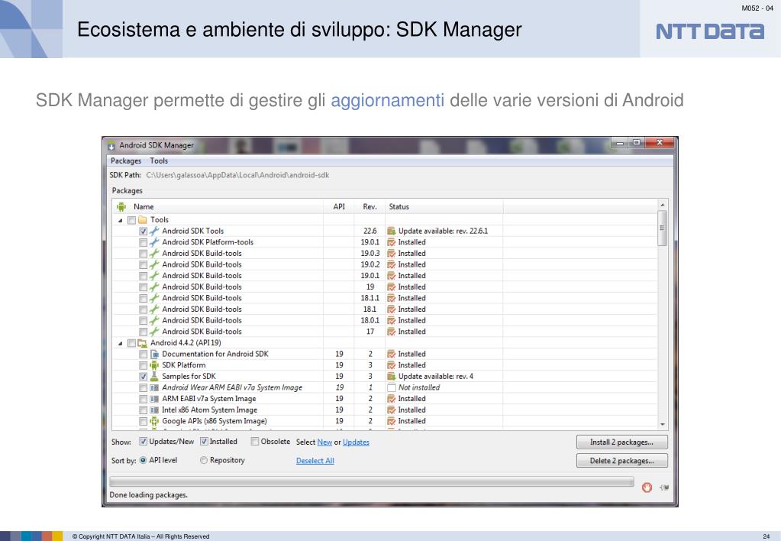Image resolution: width=781 pixels, height=541 pixels.
Task: Click the New selection link
Action: click(324, 442)
